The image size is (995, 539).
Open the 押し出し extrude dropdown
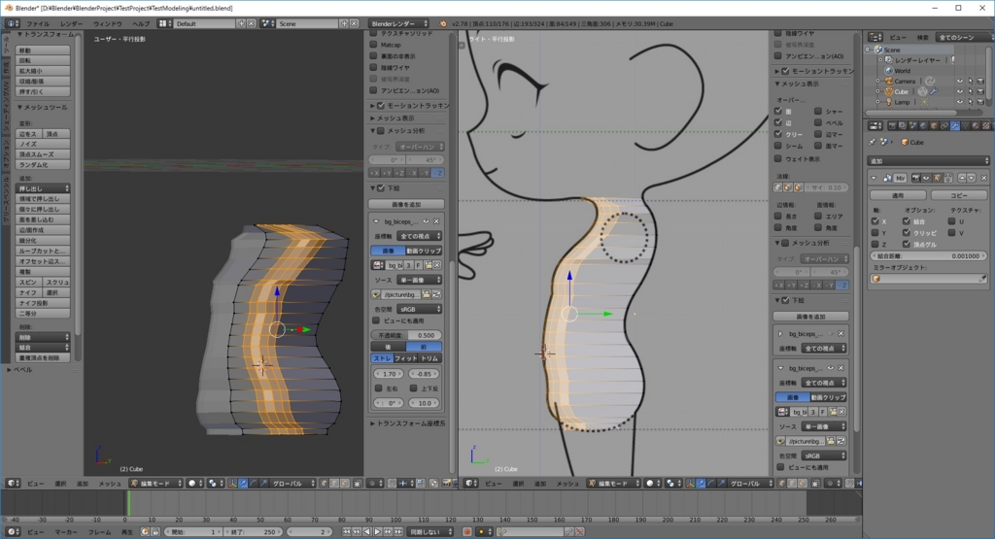tap(43, 188)
